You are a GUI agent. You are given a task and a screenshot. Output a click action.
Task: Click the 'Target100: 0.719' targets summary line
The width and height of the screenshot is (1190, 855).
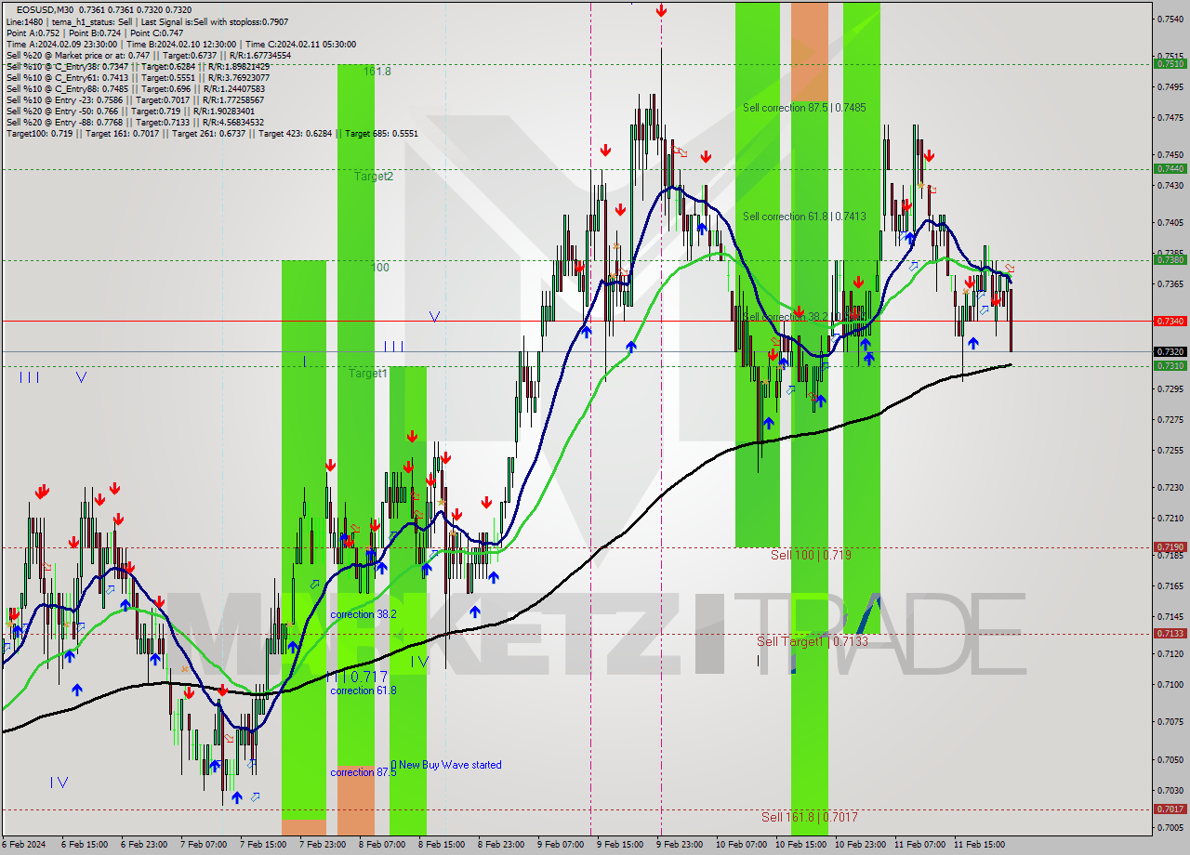[212, 134]
